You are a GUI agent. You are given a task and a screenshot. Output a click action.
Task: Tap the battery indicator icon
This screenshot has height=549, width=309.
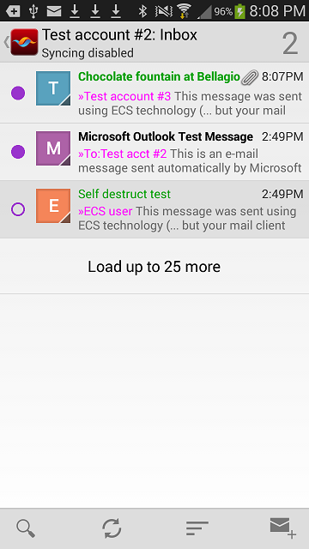(x=240, y=11)
